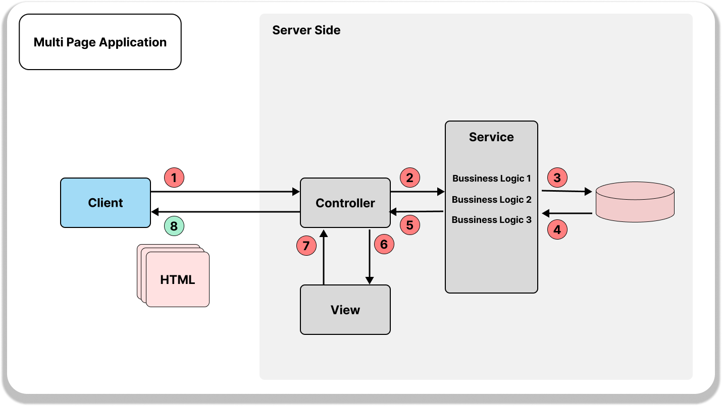Click the red circle numbered 4

[557, 230]
